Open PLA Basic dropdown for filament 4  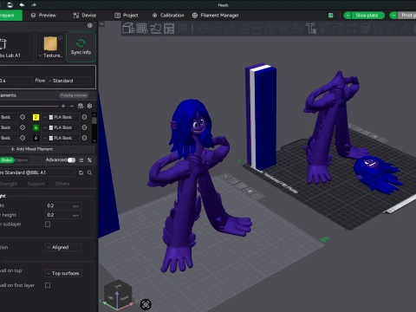(61, 127)
